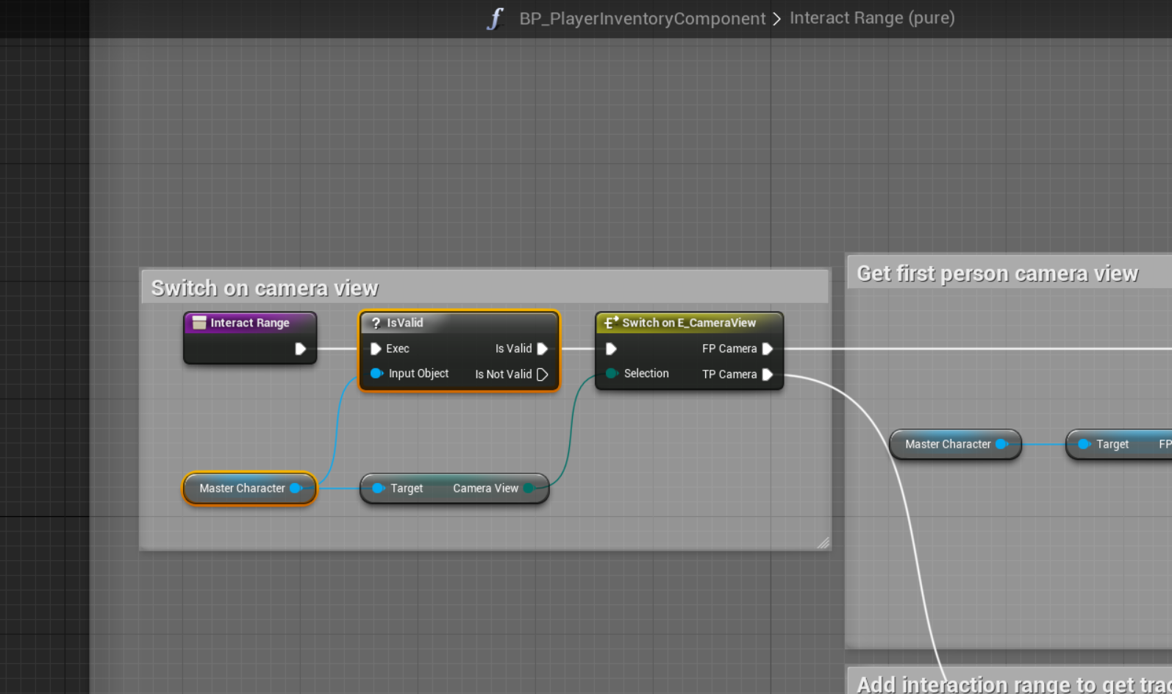Image resolution: width=1172 pixels, height=694 pixels.
Task: Click the FP Camera output exec pin
Action: pyautogui.click(x=768, y=348)
